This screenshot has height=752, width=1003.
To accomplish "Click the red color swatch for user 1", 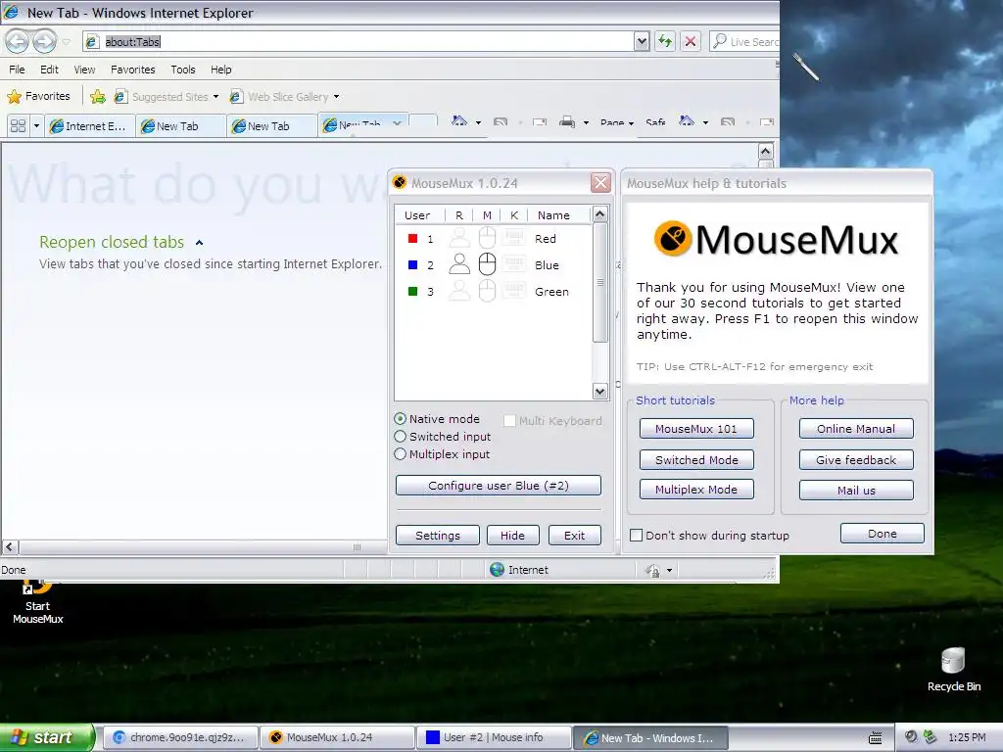I will [412, 239].
